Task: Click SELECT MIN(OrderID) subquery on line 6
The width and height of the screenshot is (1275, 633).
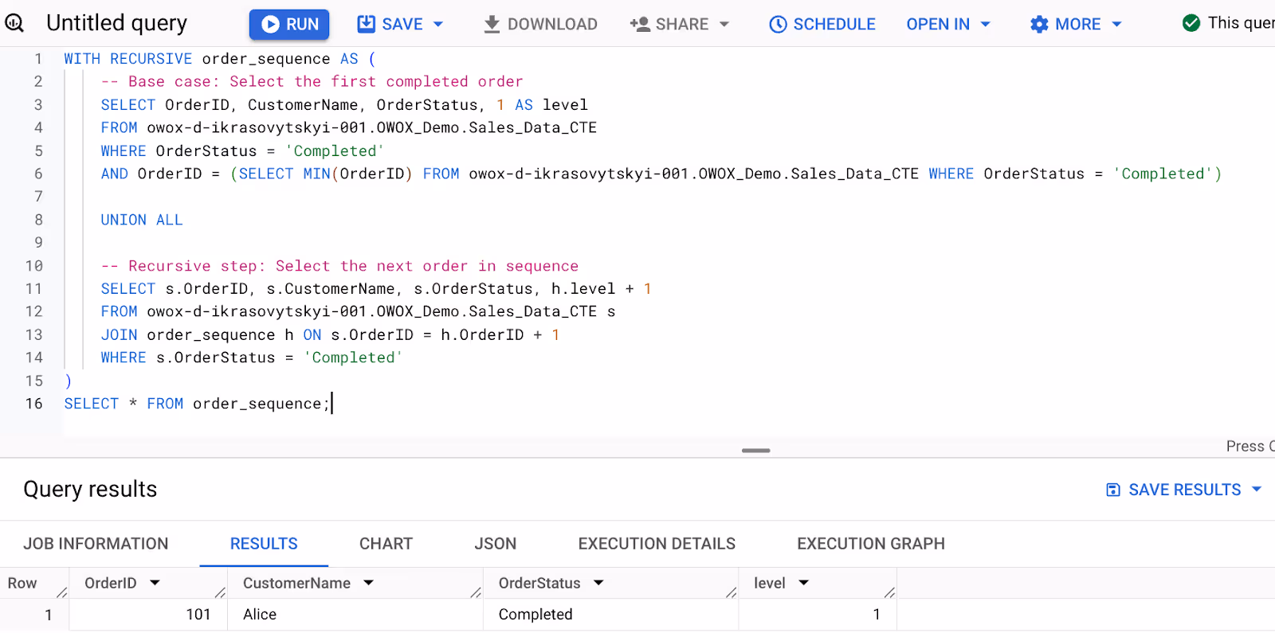Action: (x=325, y=174)
